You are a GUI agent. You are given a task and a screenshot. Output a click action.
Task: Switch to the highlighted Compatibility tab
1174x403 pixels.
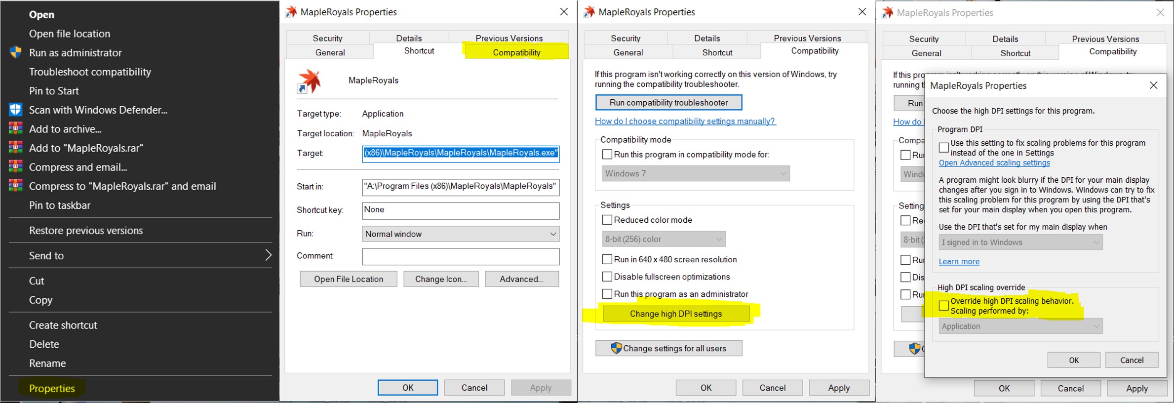coord(516,52)
